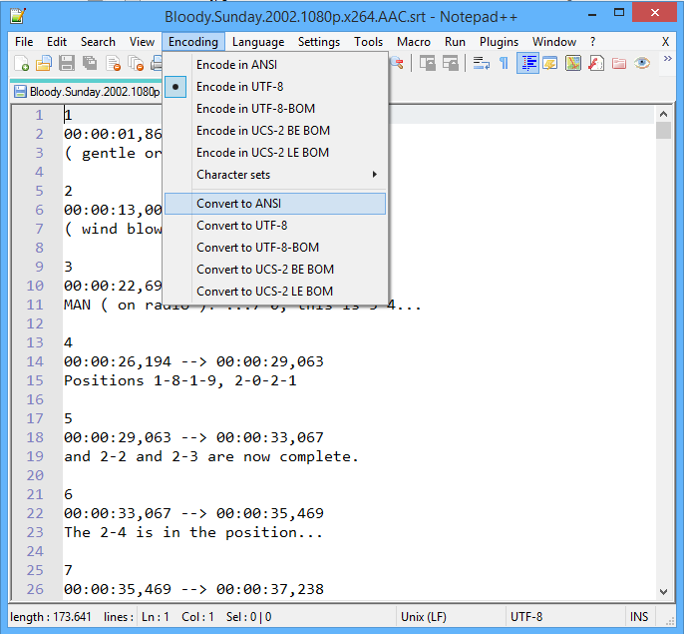This screenshot has width=684, height=634.
Task: Select Encode in UCS-2 BE BOM
Action: (263, 131)
